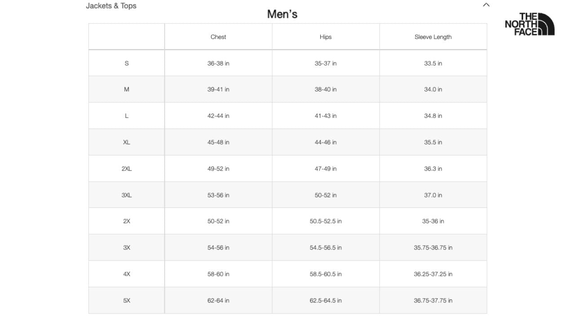Click the 50.5-52.5 in hips cell

326,221
